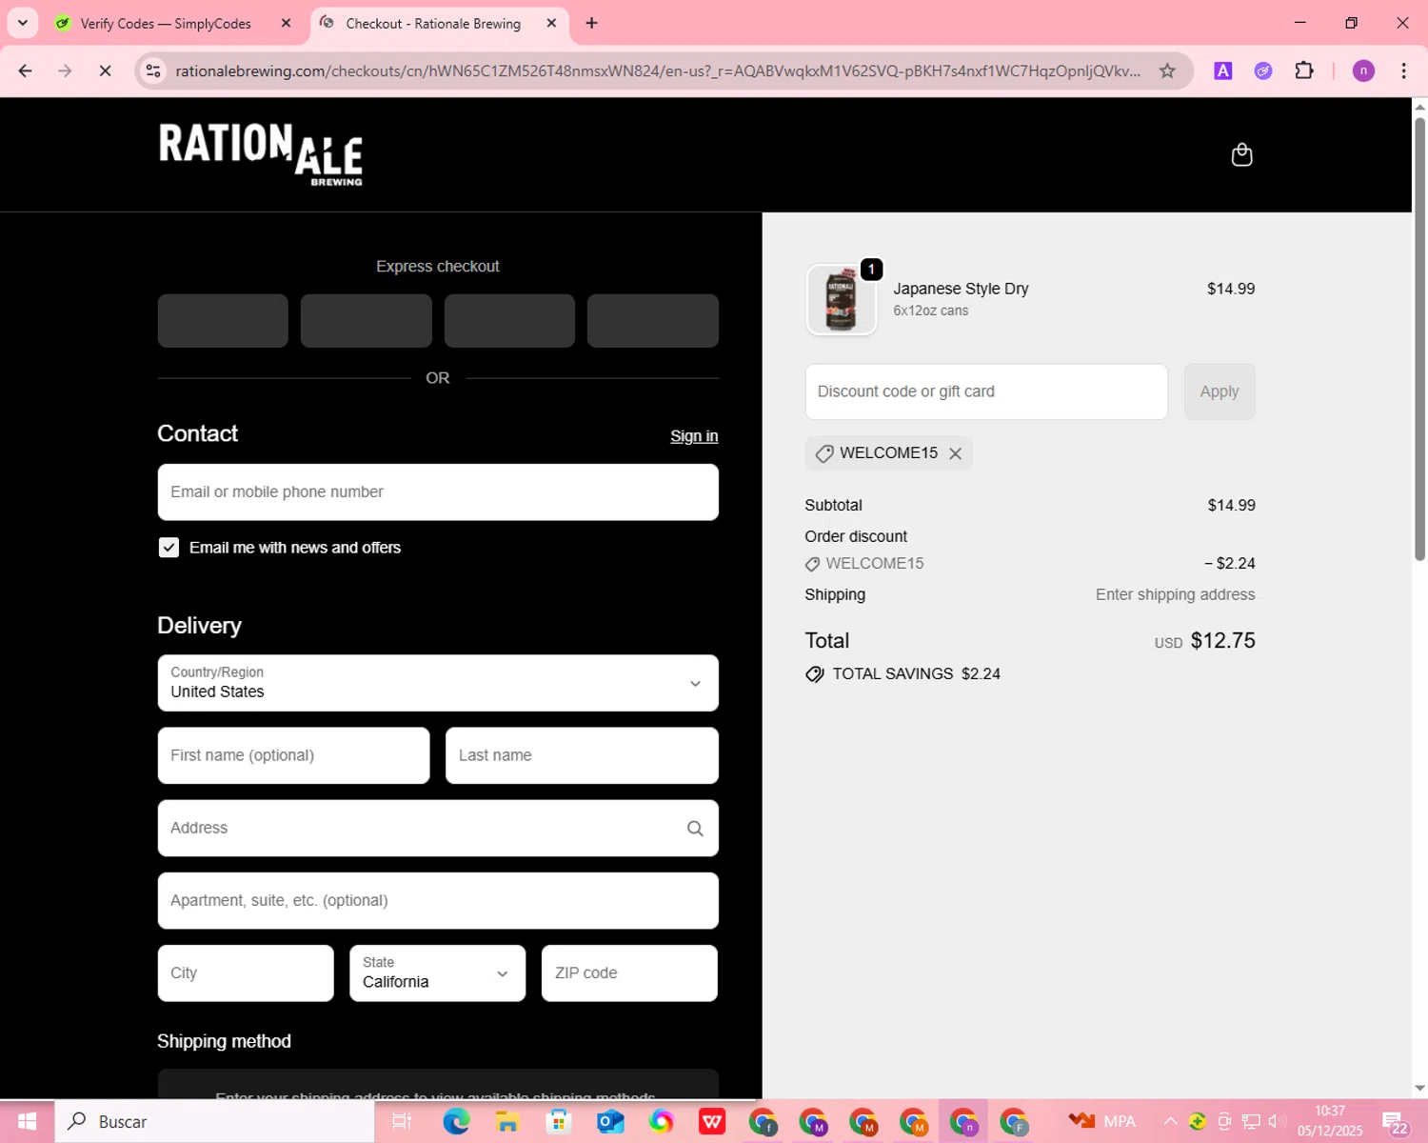1428x1143 pixels.
Task: Go back to previous page
Action: click(26, 70)
